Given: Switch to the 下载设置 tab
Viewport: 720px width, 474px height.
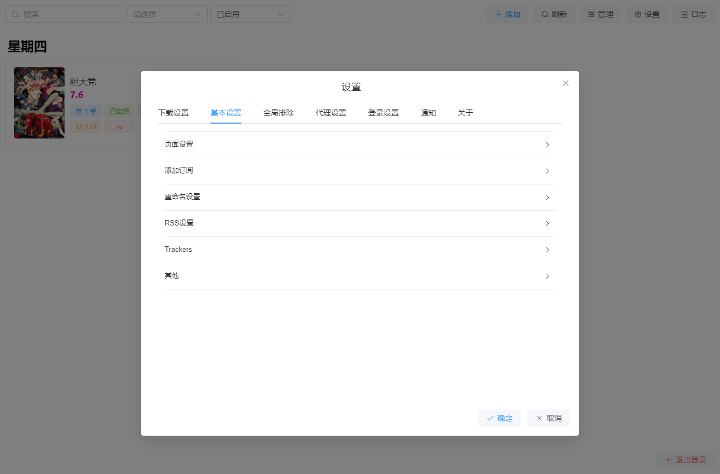Looking at the screenshot, I should 173,113.
